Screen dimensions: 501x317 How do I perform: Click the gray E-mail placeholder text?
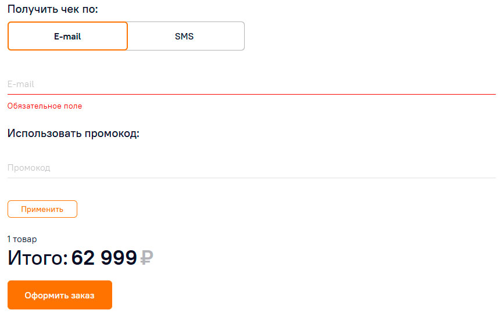pyautogui.click(x=21, y=84)
